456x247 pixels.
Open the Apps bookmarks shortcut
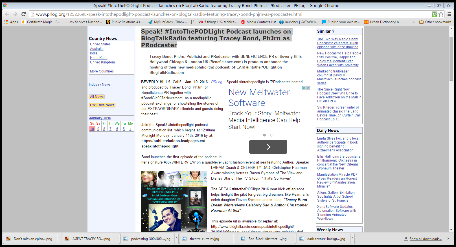point(11,22)
